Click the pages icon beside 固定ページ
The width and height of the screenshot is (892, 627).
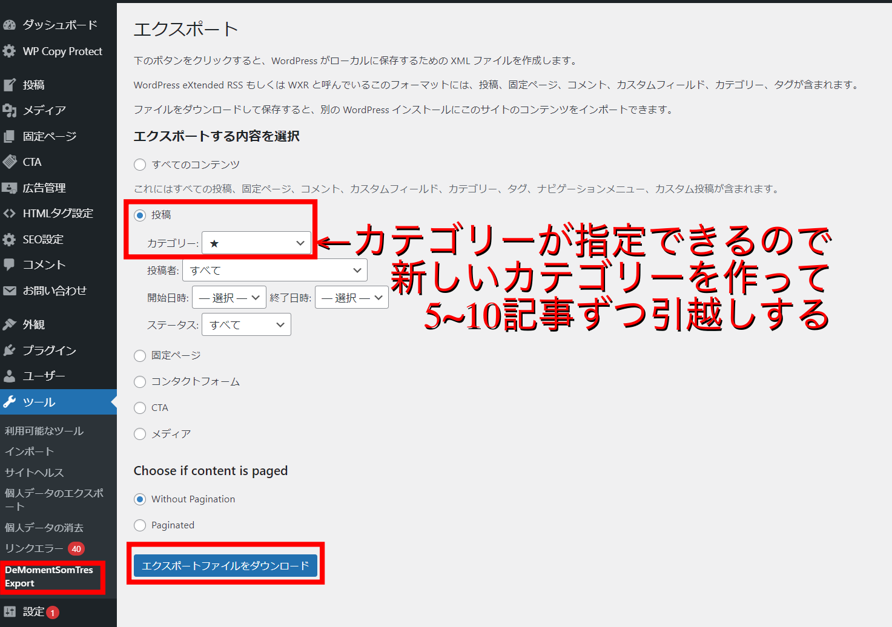[9, 136]
